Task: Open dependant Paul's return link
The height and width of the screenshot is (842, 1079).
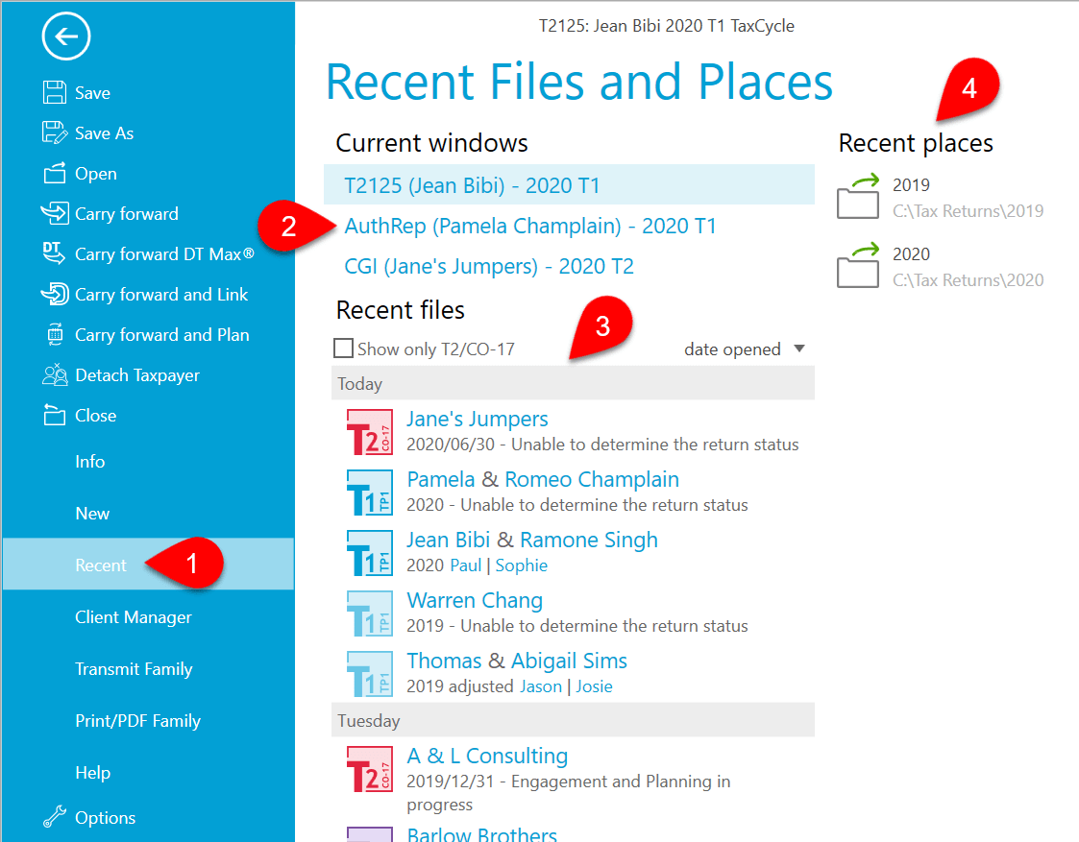Action: 466,565
